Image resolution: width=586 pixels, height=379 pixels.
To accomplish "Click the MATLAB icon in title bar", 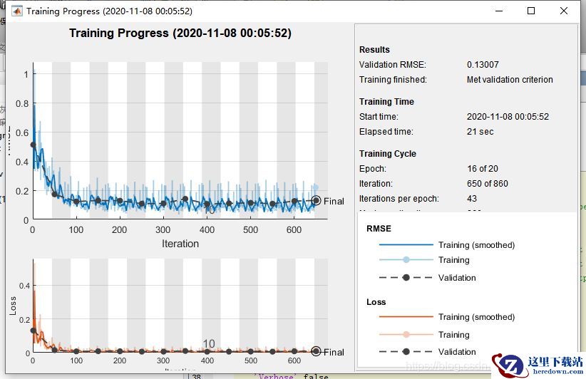I will (x=17, y=11).
